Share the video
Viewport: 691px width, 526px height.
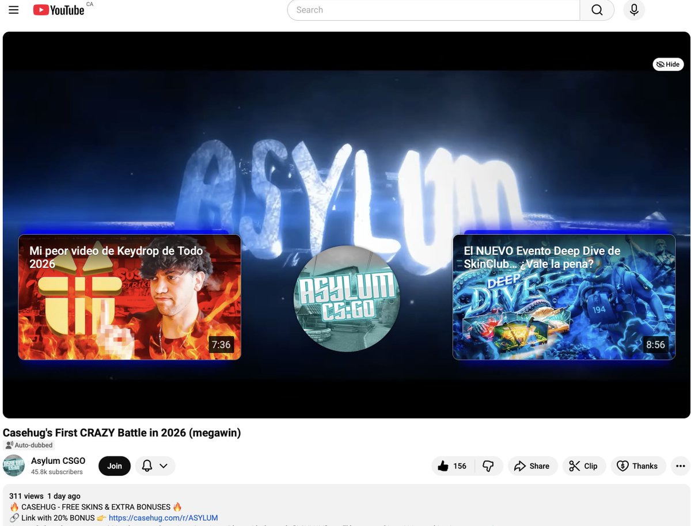[x=532, y=466]
